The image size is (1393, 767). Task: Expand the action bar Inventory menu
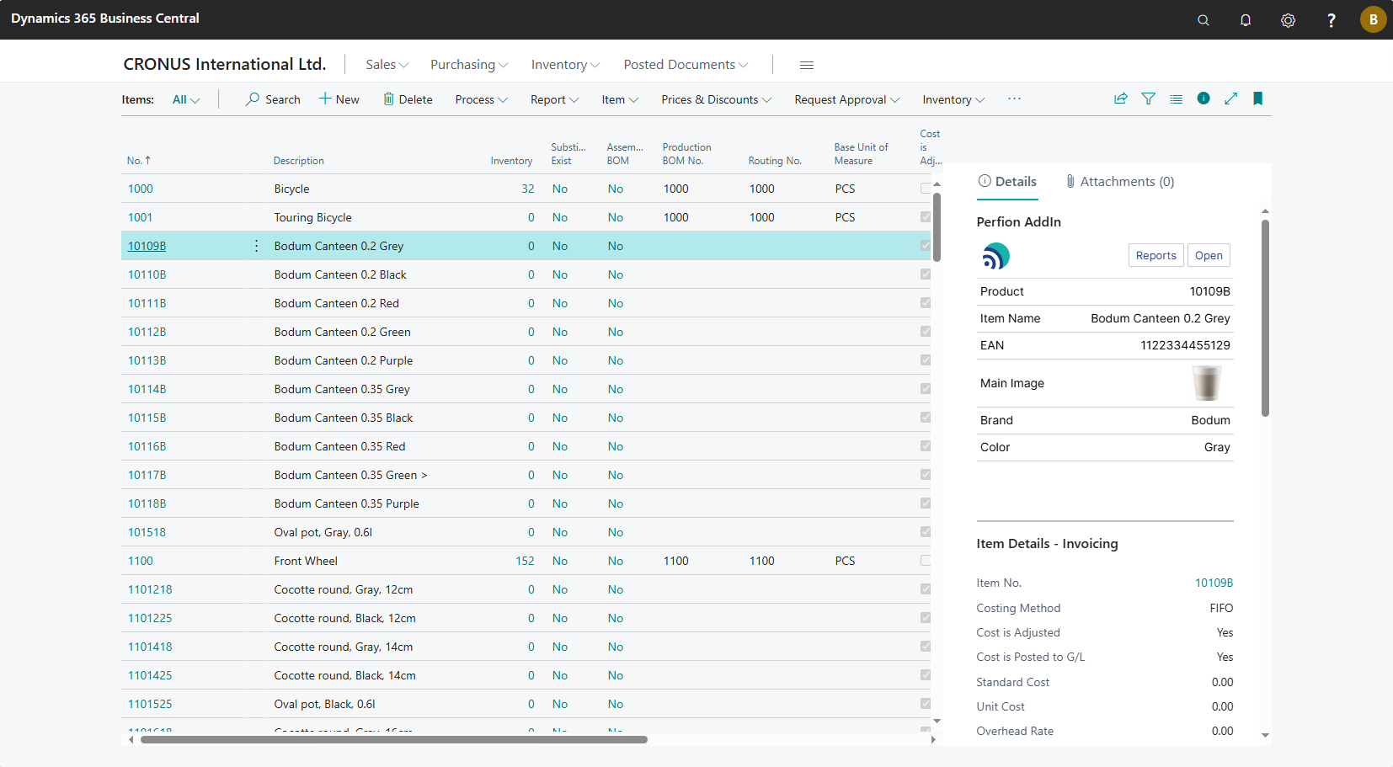coord(953,99)
